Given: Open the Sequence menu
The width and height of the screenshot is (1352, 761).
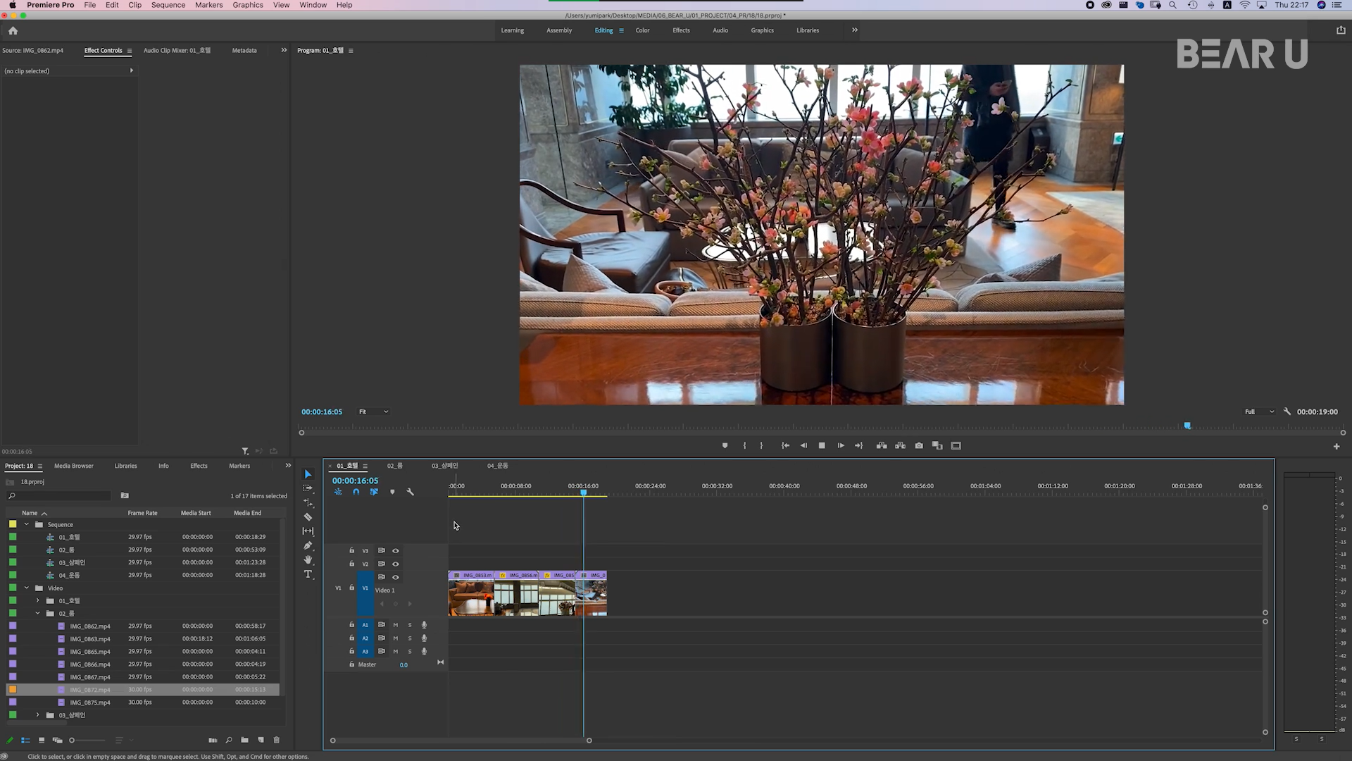Looking at the screenshot, I should coord(168,5).
